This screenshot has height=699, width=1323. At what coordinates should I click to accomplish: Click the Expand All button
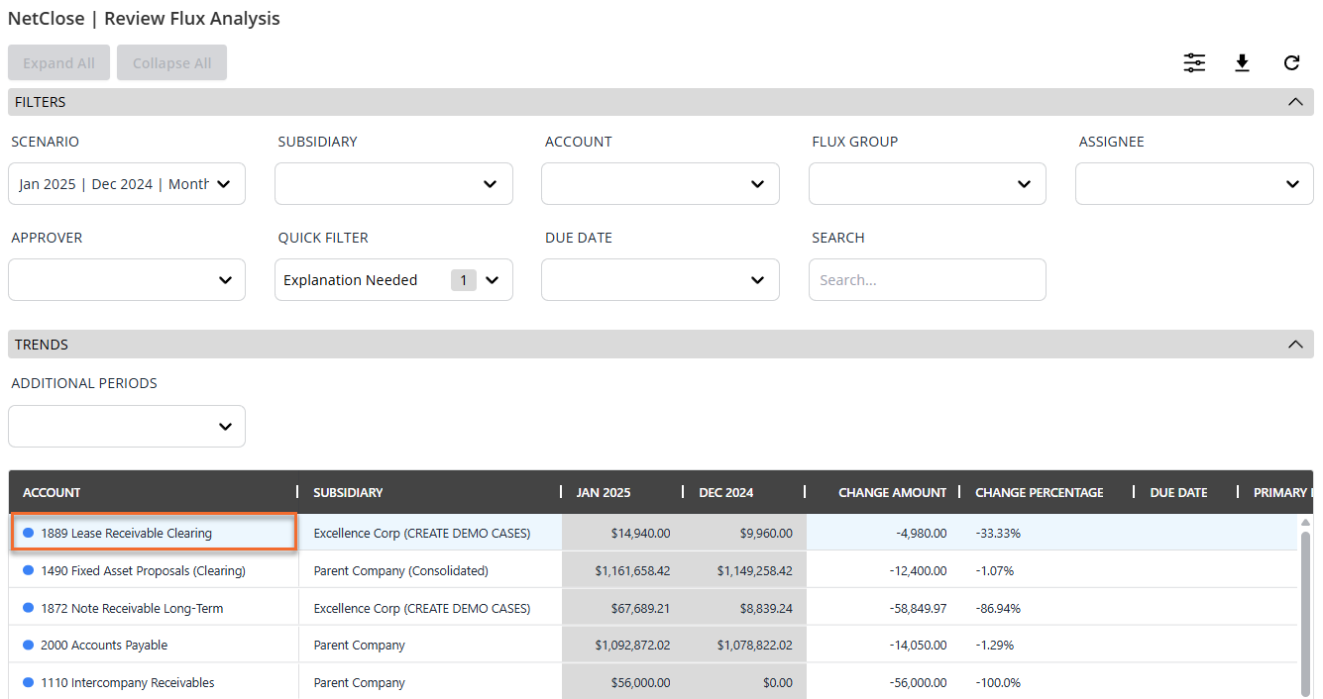58,63
